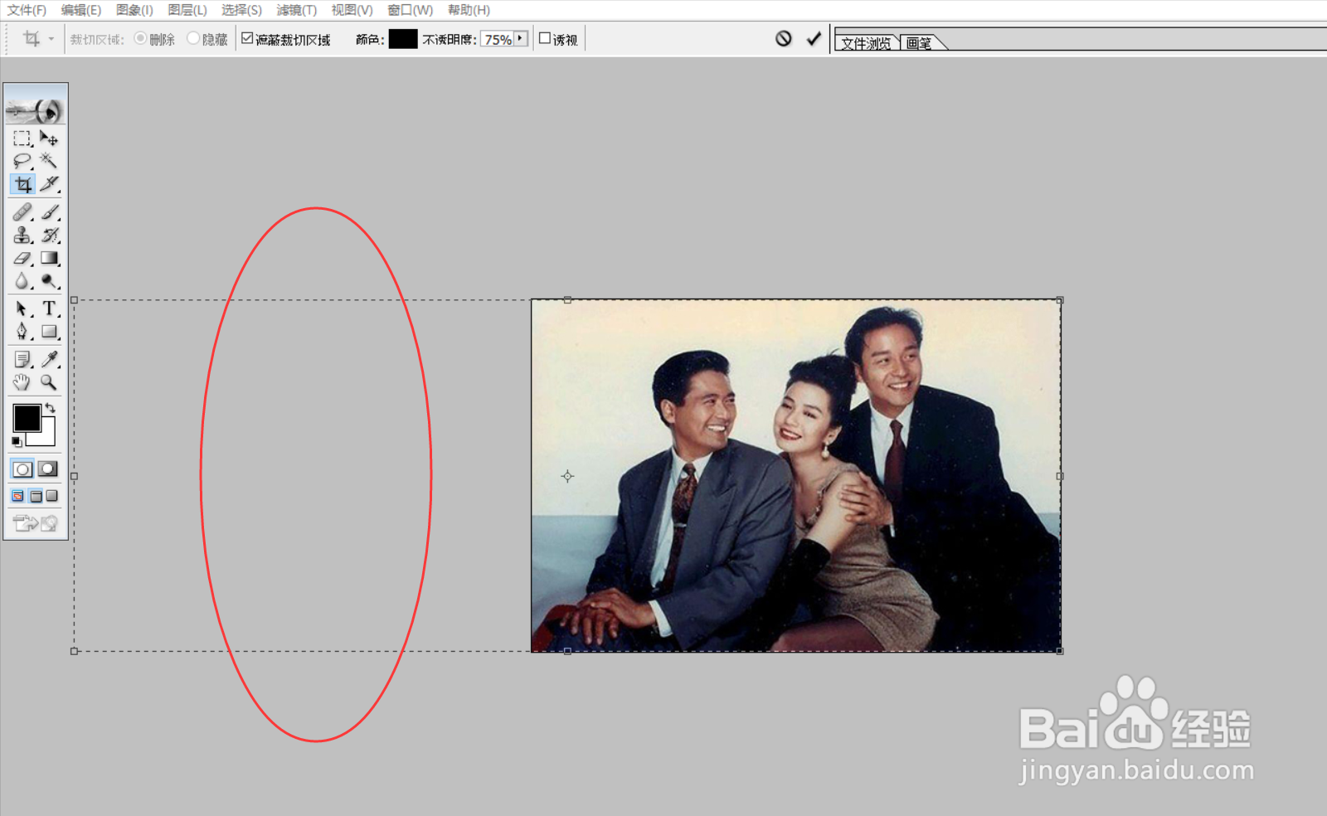Image resolution: width=1327 pixels, height=816 pixels.
Task: Select the Notes tool
Action: pos(22,359)
